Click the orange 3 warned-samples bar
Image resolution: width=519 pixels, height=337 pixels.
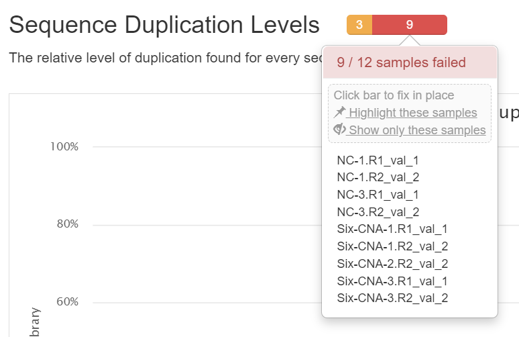359,25
